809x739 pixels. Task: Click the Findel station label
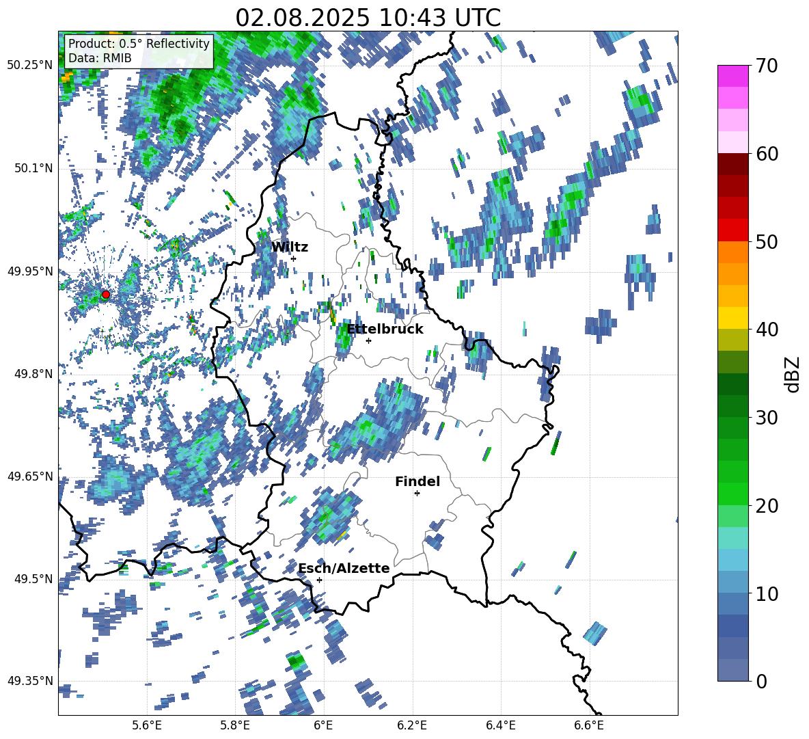click(417, 481)
